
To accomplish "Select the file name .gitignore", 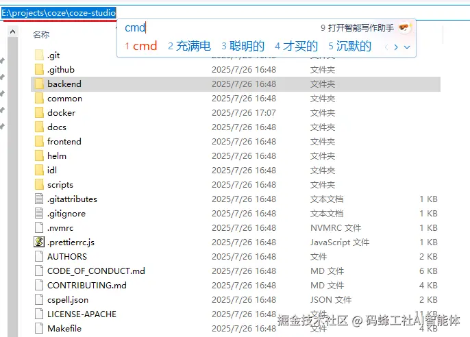I will pos(66,214).
